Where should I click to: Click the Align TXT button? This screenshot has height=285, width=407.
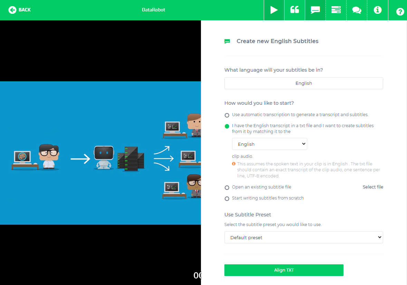point(284,270)
